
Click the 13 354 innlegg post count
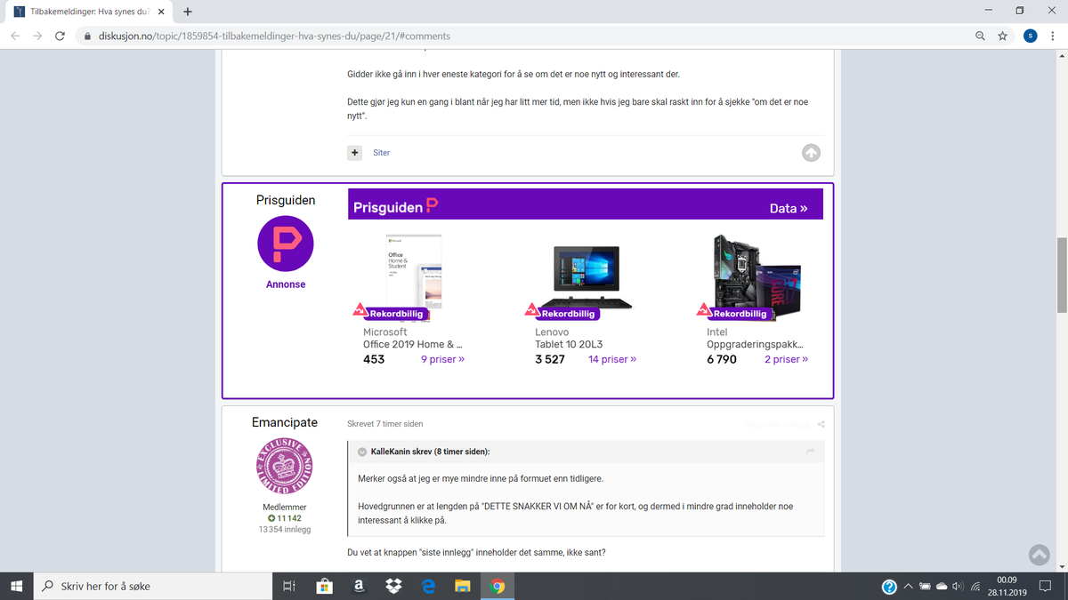[286, 530]
